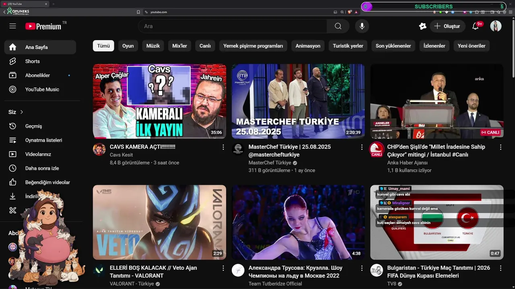The width and height of the screenshot is (515, 289).
Task: Open options for Александра Трусова video
Action: click(362, 268)
